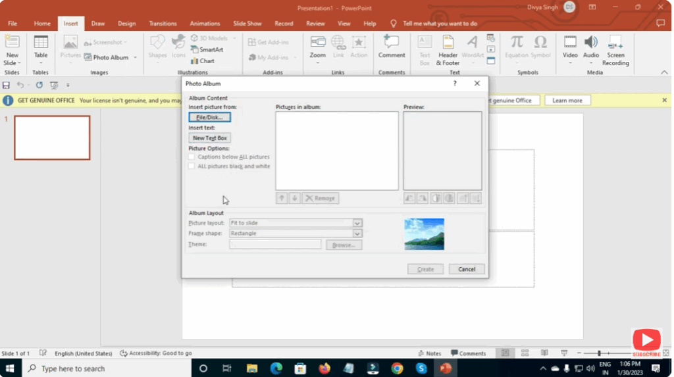Expand the Video dropdown arrow
This screenshot has height=377, width=674.
pos(570,63)
